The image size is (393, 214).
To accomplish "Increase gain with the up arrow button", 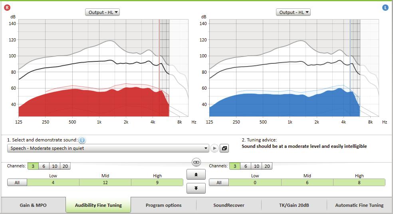I will pos(196,175).
